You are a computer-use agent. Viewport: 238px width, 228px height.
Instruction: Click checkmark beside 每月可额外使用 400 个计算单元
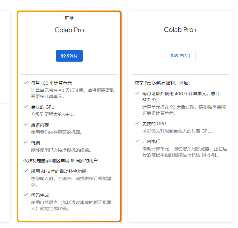137,93
